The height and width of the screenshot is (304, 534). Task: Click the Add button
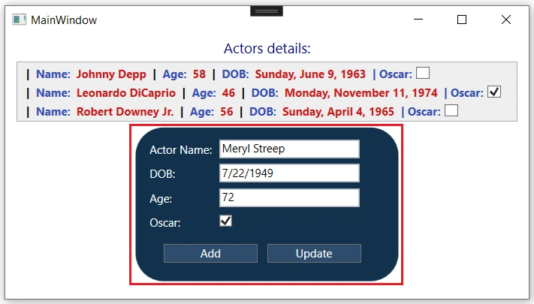coord(210,253)
